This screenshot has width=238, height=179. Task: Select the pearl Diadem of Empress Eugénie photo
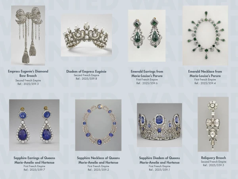click(86, 35)
